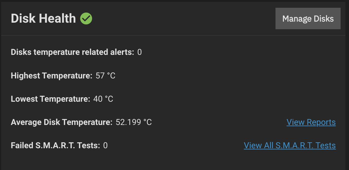The height and width of the screenshot is (170, 349).
Task: Click the 57 °C highest temperature value
Action: click(x=105, y=76)
